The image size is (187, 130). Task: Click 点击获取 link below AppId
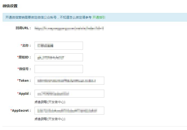coord(41,102)
